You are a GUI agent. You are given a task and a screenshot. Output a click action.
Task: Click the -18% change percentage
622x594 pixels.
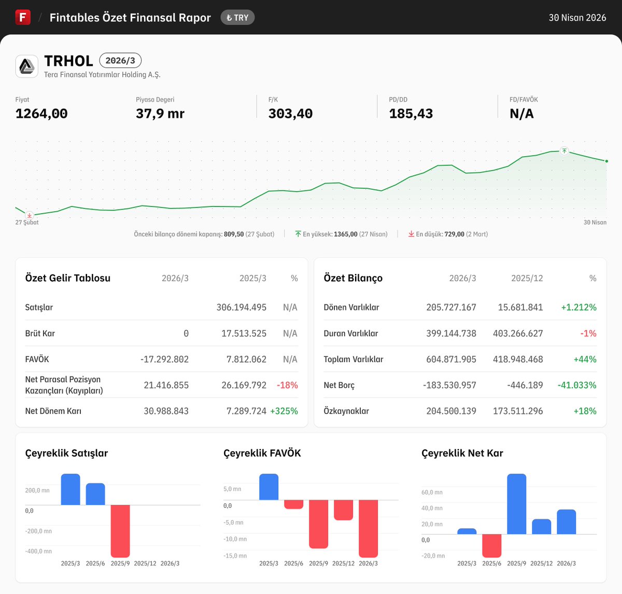[287, 385]
